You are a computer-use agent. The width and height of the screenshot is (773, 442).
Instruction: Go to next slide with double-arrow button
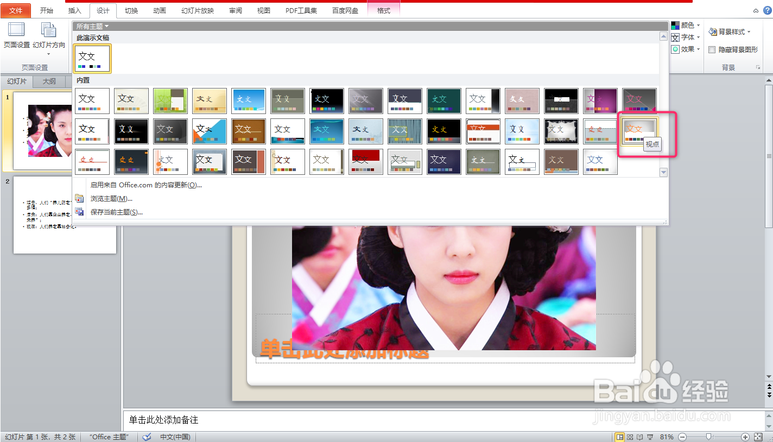point(769,394)
